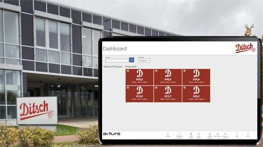Screen dimensions: 263x147
Task: Click the Nächste Prüfungen heading
Action: coord(113,66)
